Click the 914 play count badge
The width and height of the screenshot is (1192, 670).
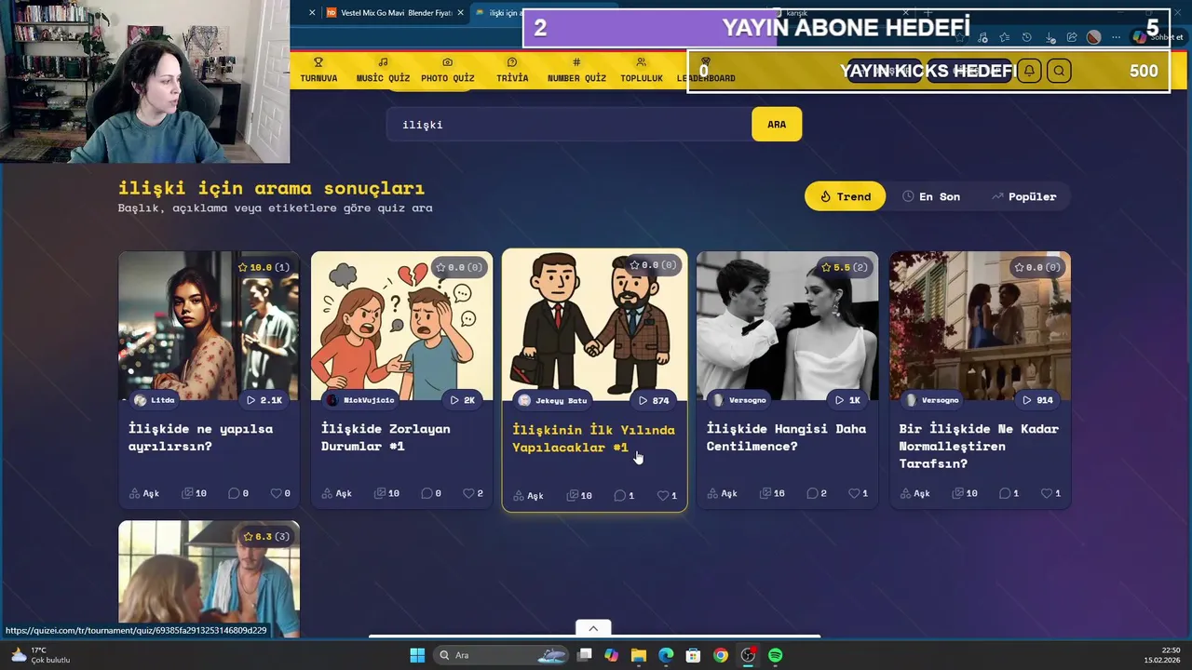point(1037,400)
